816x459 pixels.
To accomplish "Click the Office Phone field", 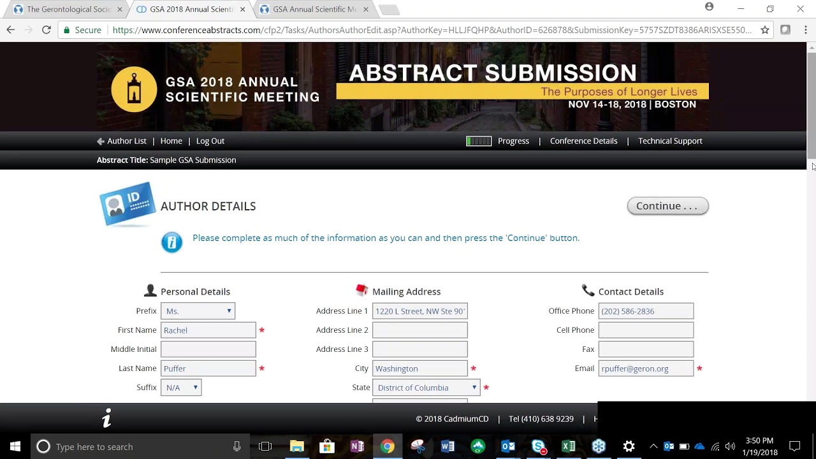I will [646, 311].
